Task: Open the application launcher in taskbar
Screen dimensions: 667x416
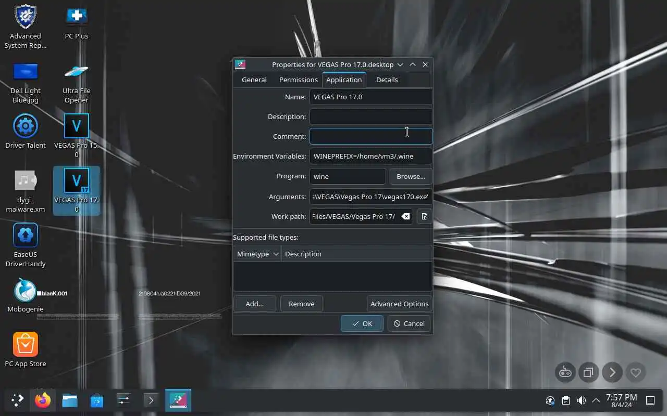Action: point(17,400)
